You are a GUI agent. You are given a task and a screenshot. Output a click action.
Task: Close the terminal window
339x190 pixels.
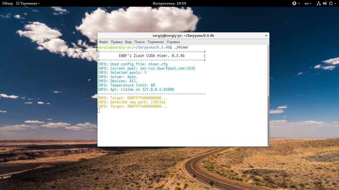266,36
